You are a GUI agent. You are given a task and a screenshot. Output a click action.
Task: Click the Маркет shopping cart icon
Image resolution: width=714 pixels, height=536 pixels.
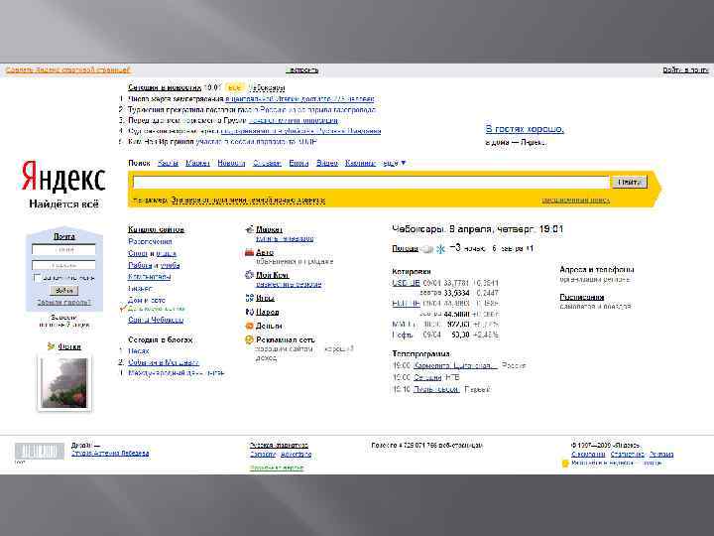point(249,229)
